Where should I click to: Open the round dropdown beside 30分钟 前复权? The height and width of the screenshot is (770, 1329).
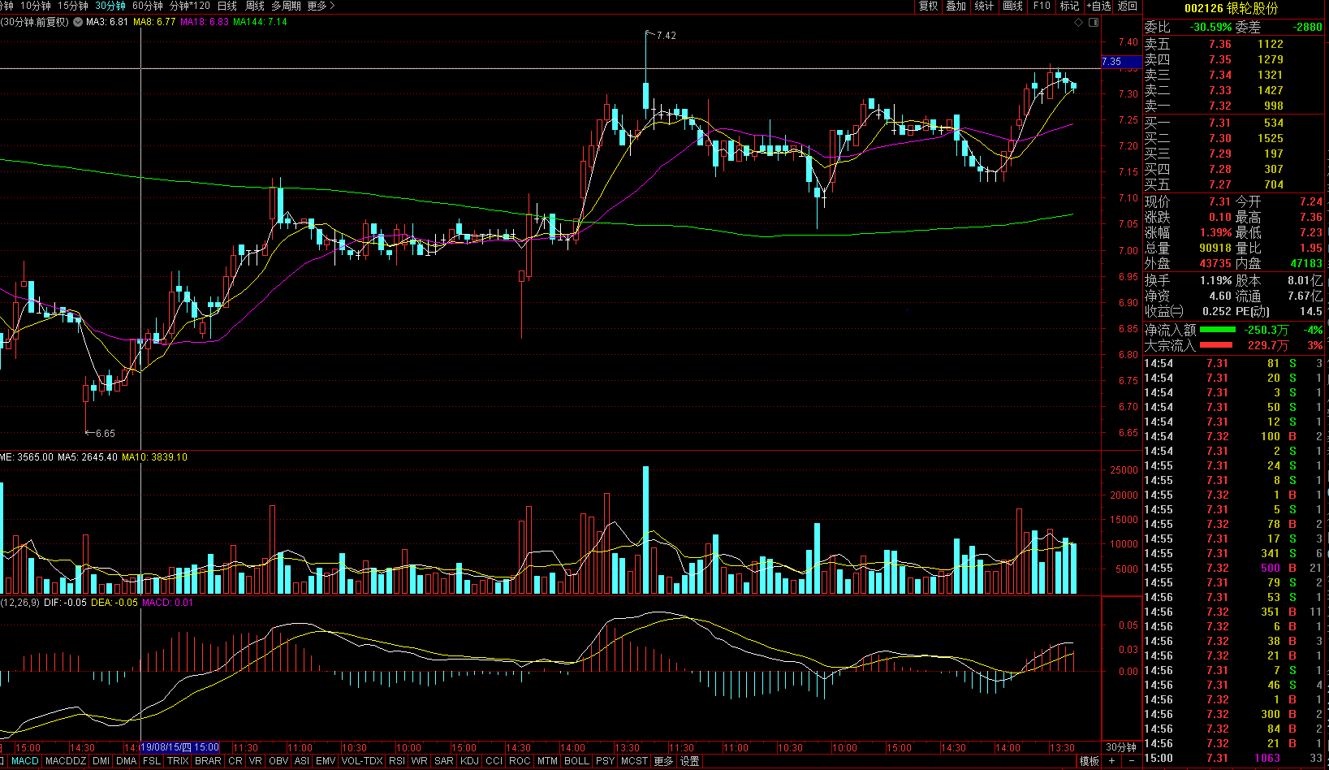tap(78, 22)
